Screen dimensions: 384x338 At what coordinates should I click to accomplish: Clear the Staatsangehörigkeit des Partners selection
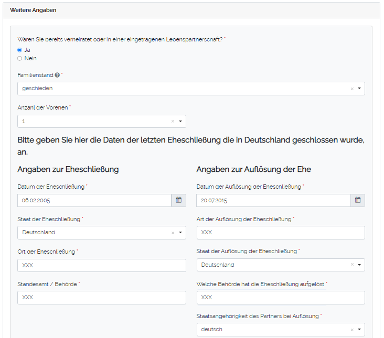[x=352, y=330]
